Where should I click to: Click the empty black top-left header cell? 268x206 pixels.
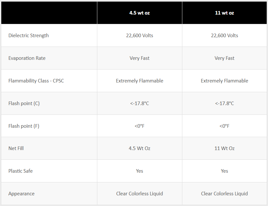coord(49,13)
